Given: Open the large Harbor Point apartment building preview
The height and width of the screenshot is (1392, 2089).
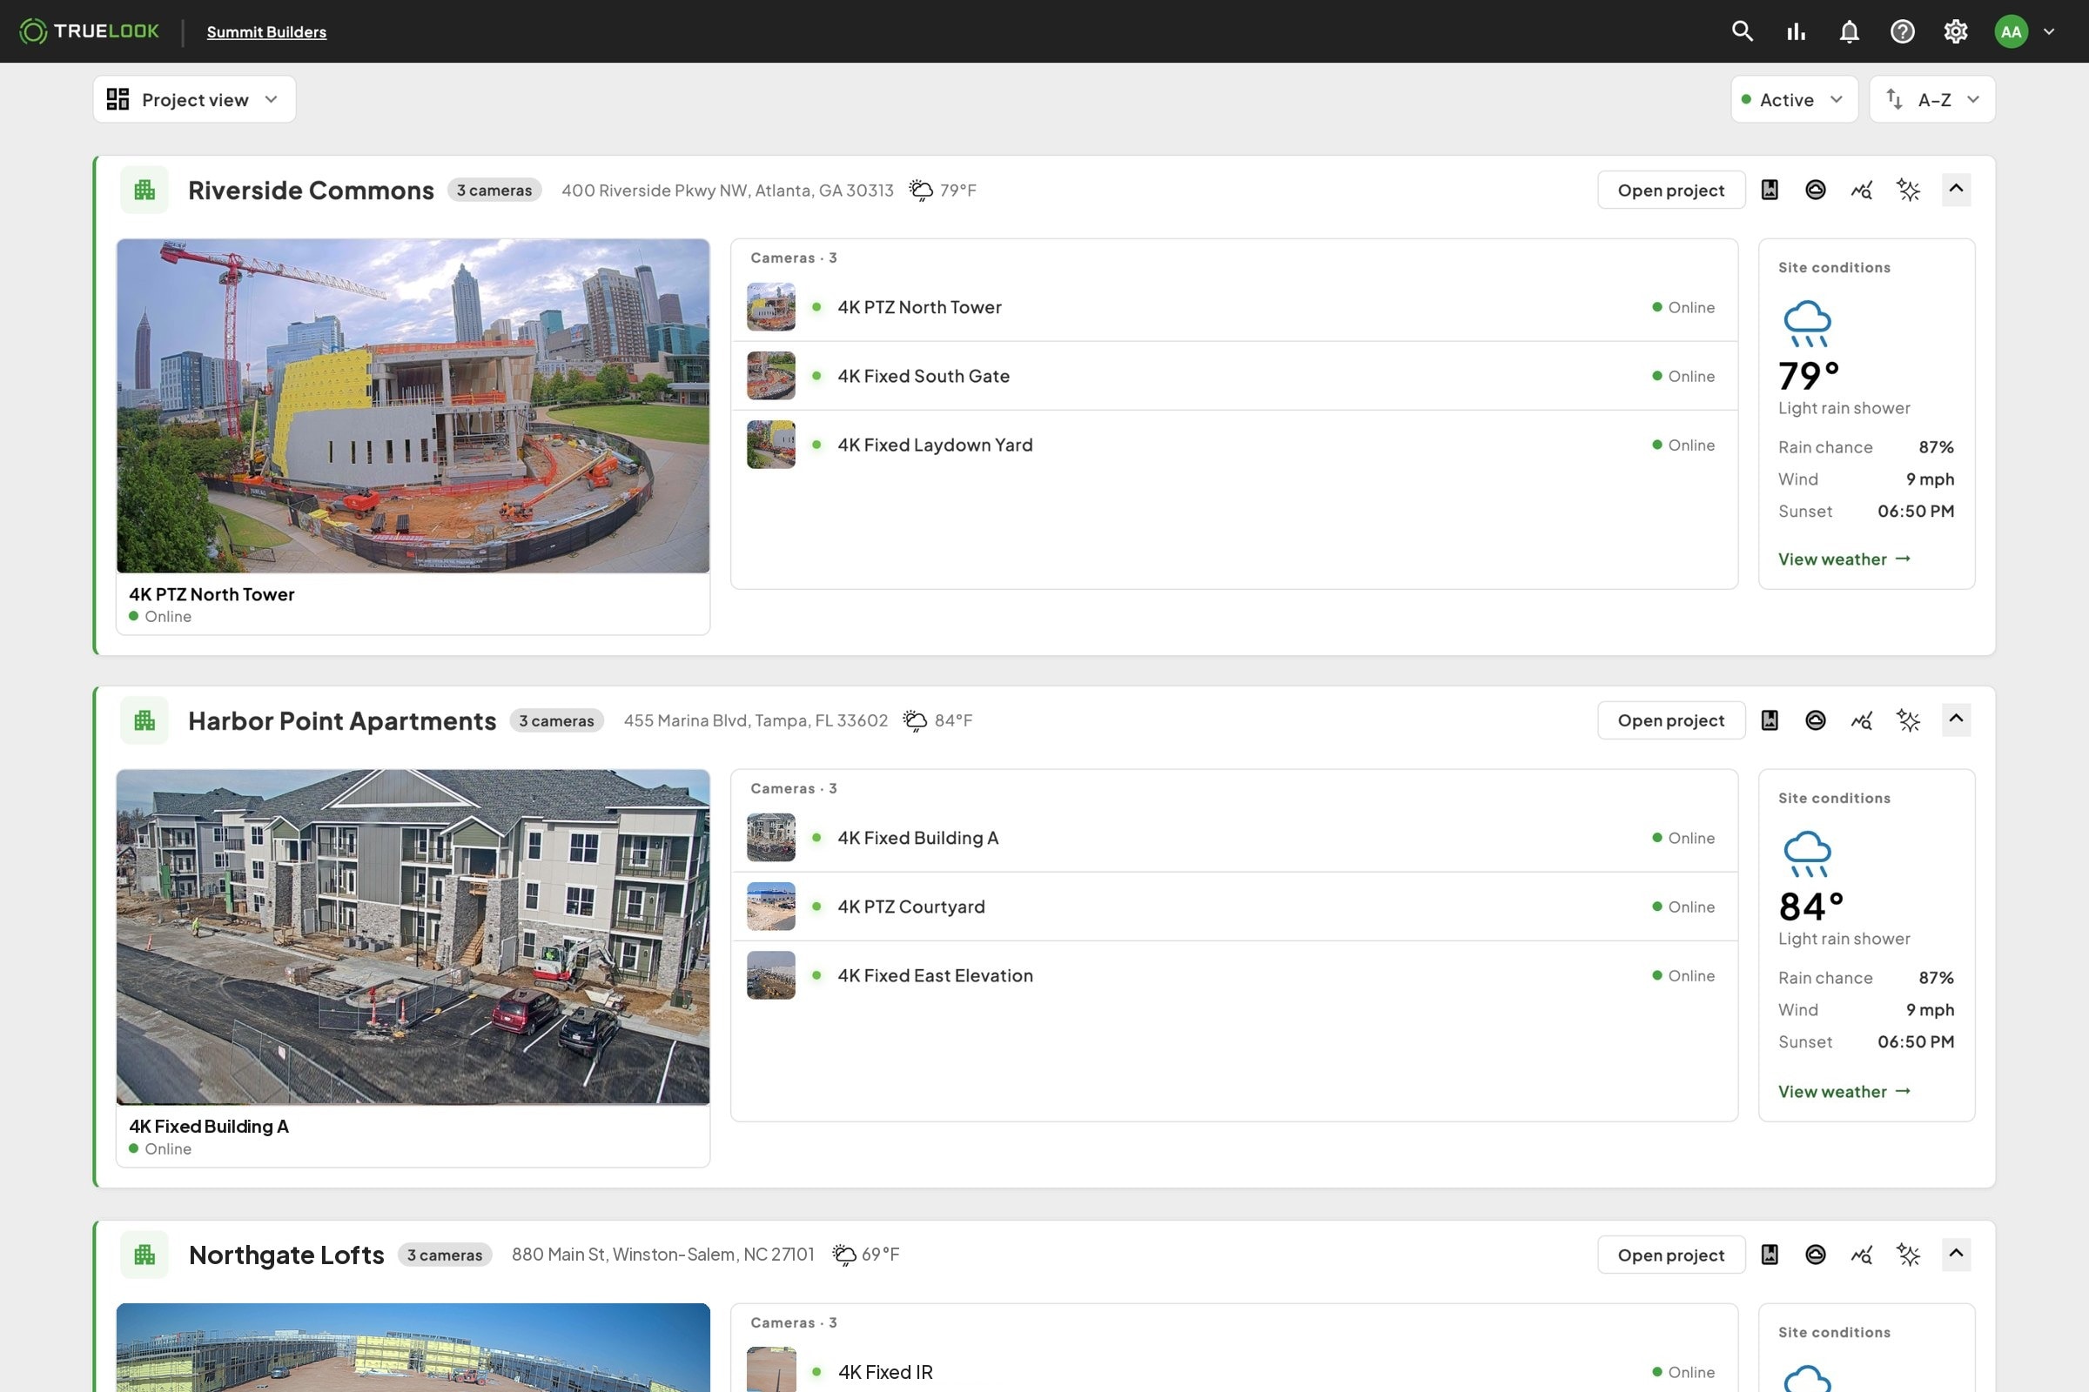Looking at the screenshot, I should (413, 937).
